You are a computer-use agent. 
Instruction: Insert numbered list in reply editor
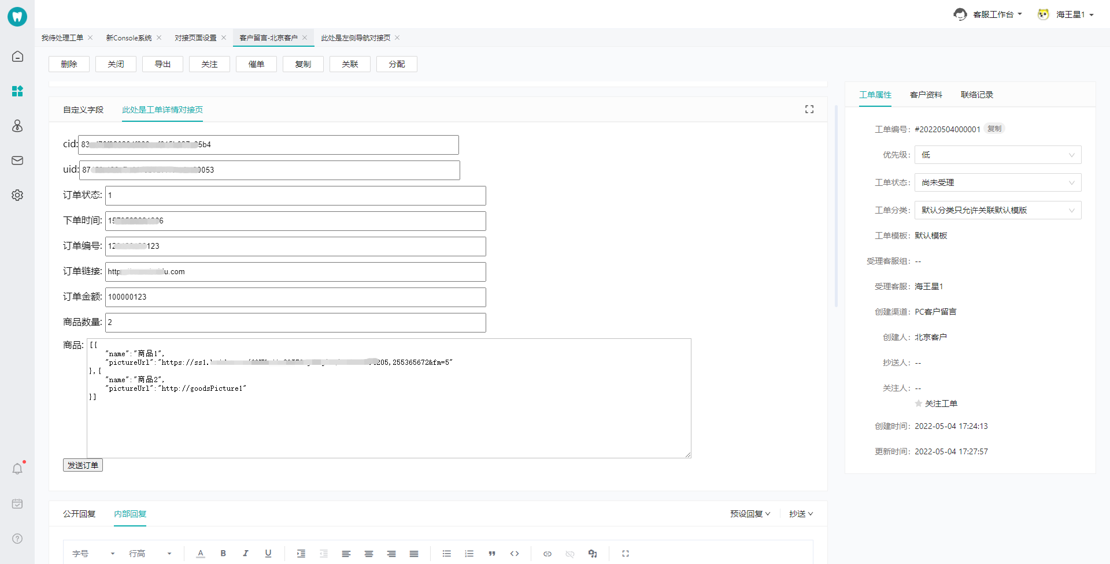click(x=469, y=554)
